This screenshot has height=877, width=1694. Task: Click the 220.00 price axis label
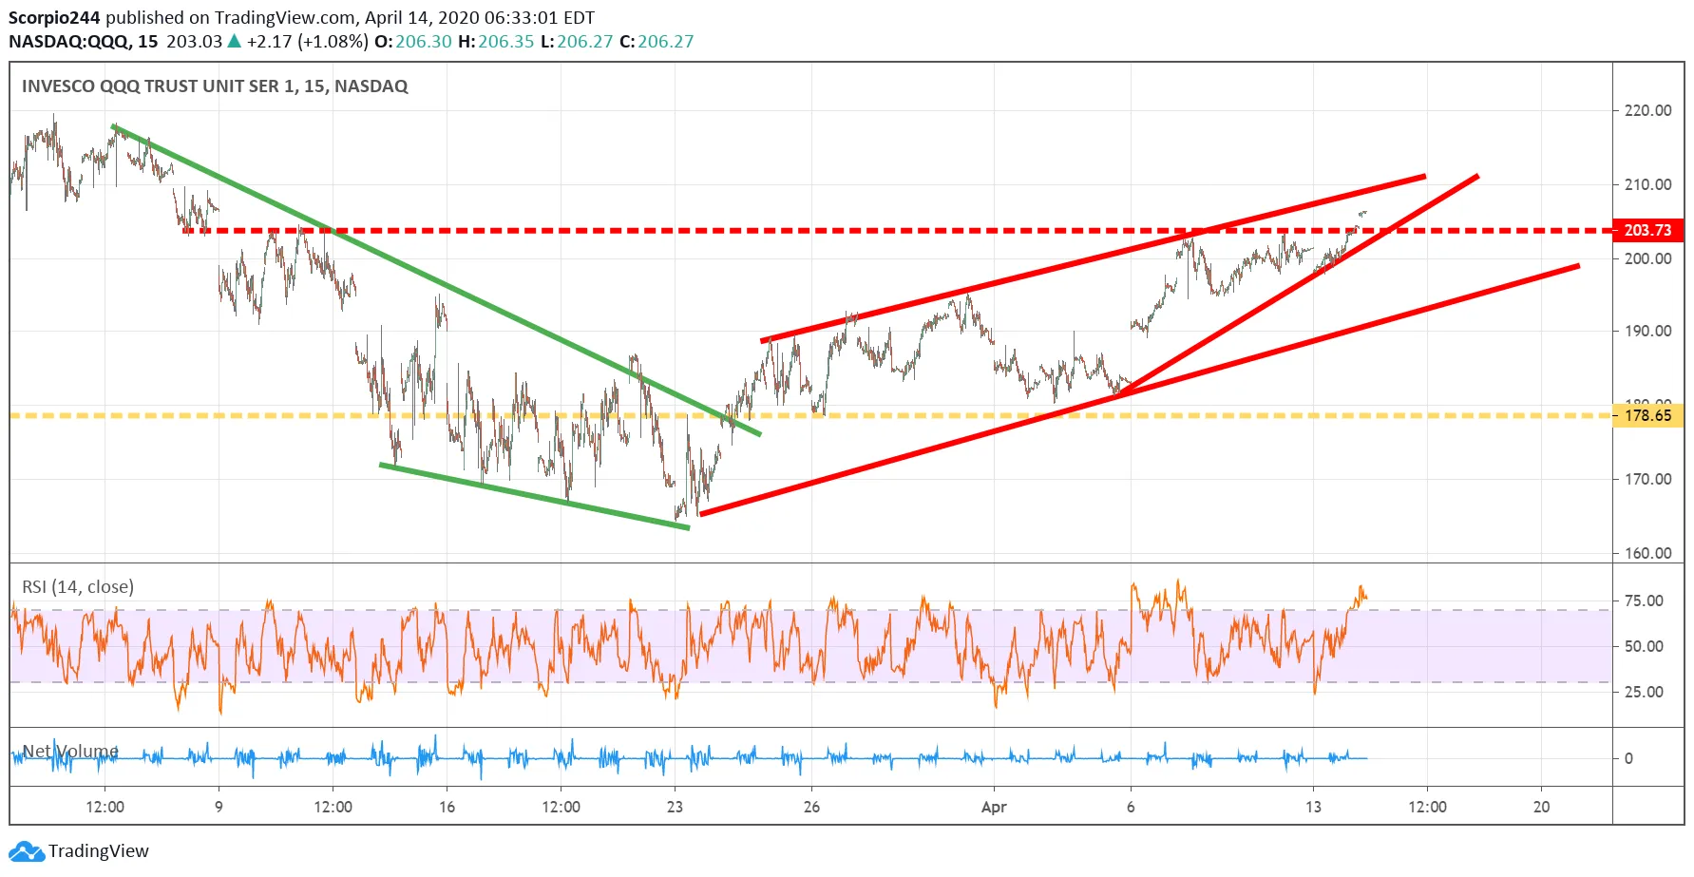point(1648,110)
